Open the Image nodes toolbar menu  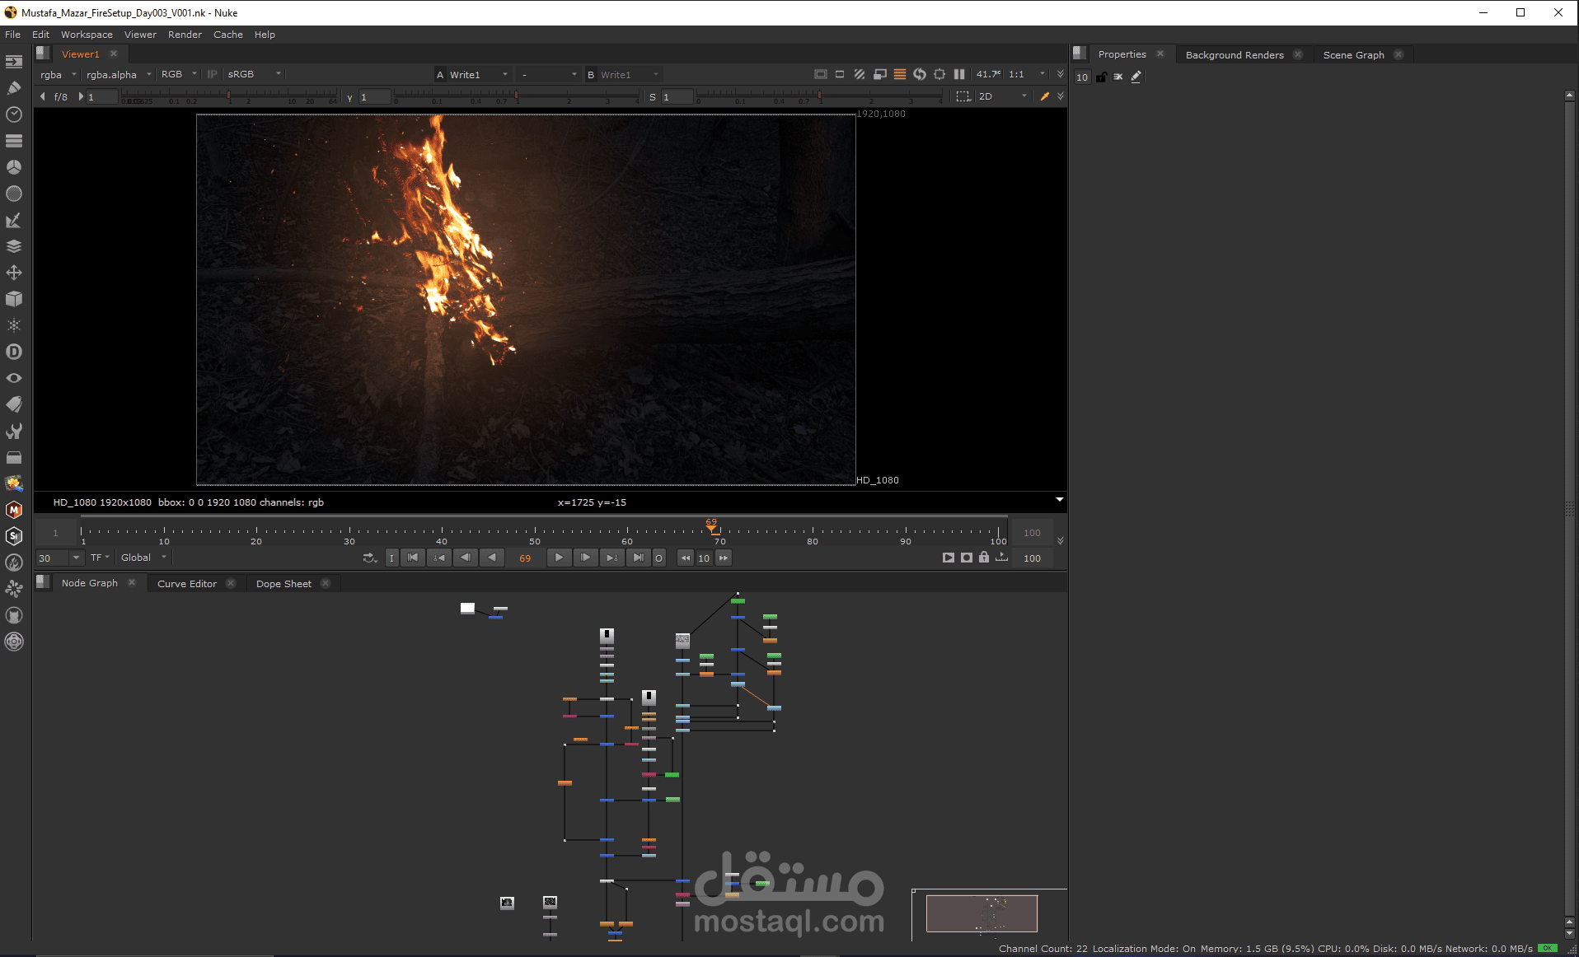click(x=14, y=62)
